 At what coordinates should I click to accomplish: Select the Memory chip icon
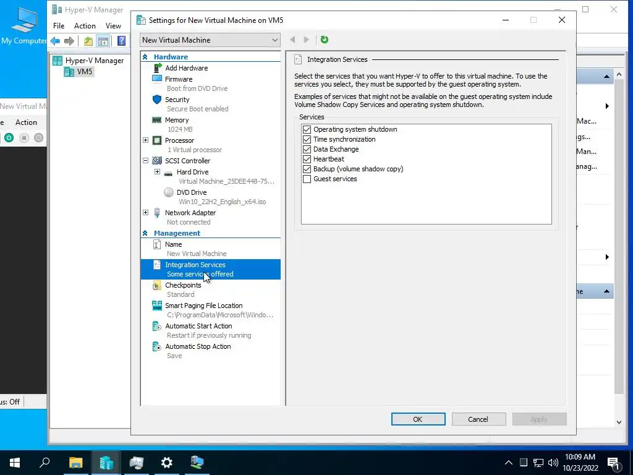pos(156,120)
